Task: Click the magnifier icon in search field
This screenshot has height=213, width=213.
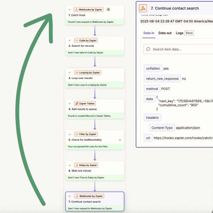Action: pyautogui.click(x=148, y=49)
